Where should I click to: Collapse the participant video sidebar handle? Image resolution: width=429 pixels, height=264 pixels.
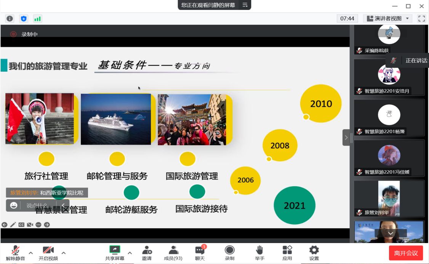point(346,138)
